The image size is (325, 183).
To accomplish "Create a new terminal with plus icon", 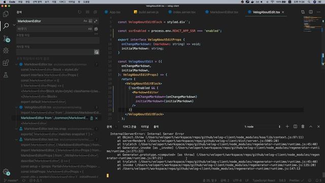I will 287,127.
